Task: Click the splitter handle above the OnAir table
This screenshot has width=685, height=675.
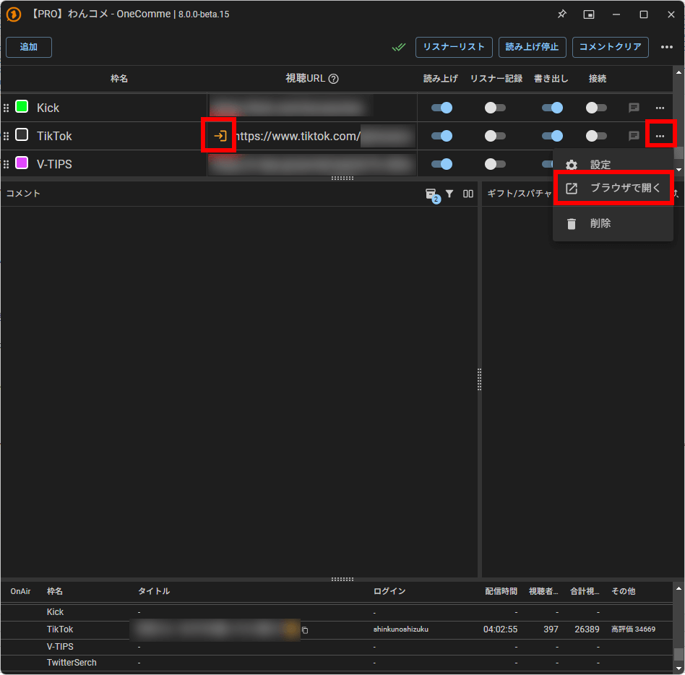Action: [x=342, y=580]
